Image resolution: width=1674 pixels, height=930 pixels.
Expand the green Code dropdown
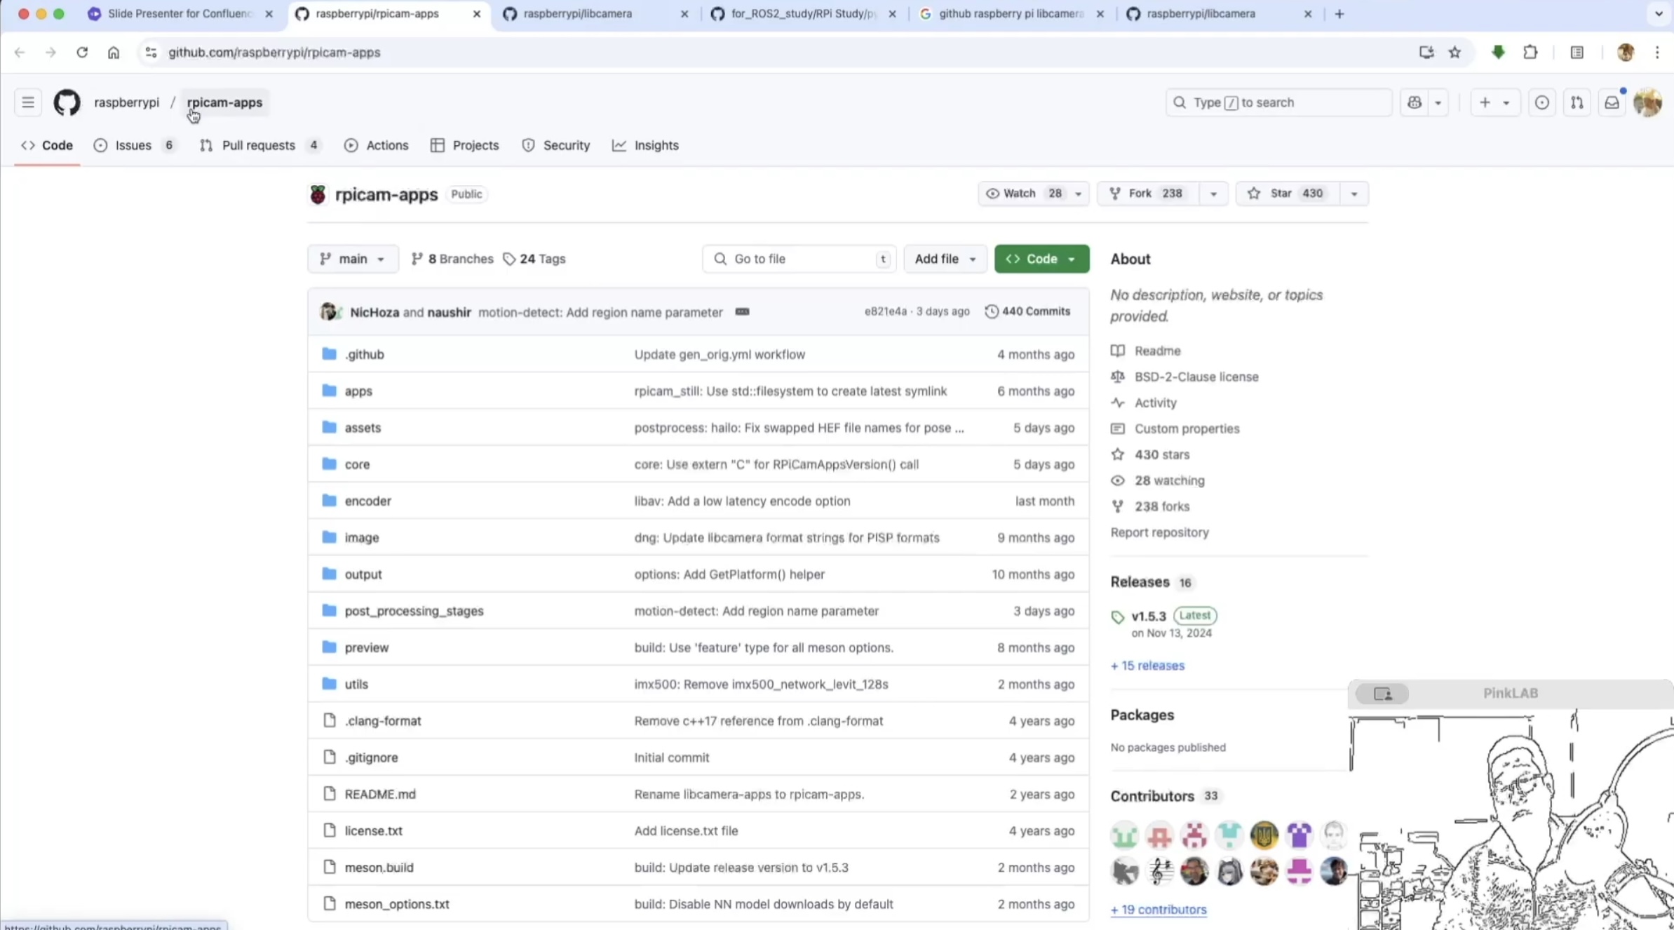point(1041,259)
